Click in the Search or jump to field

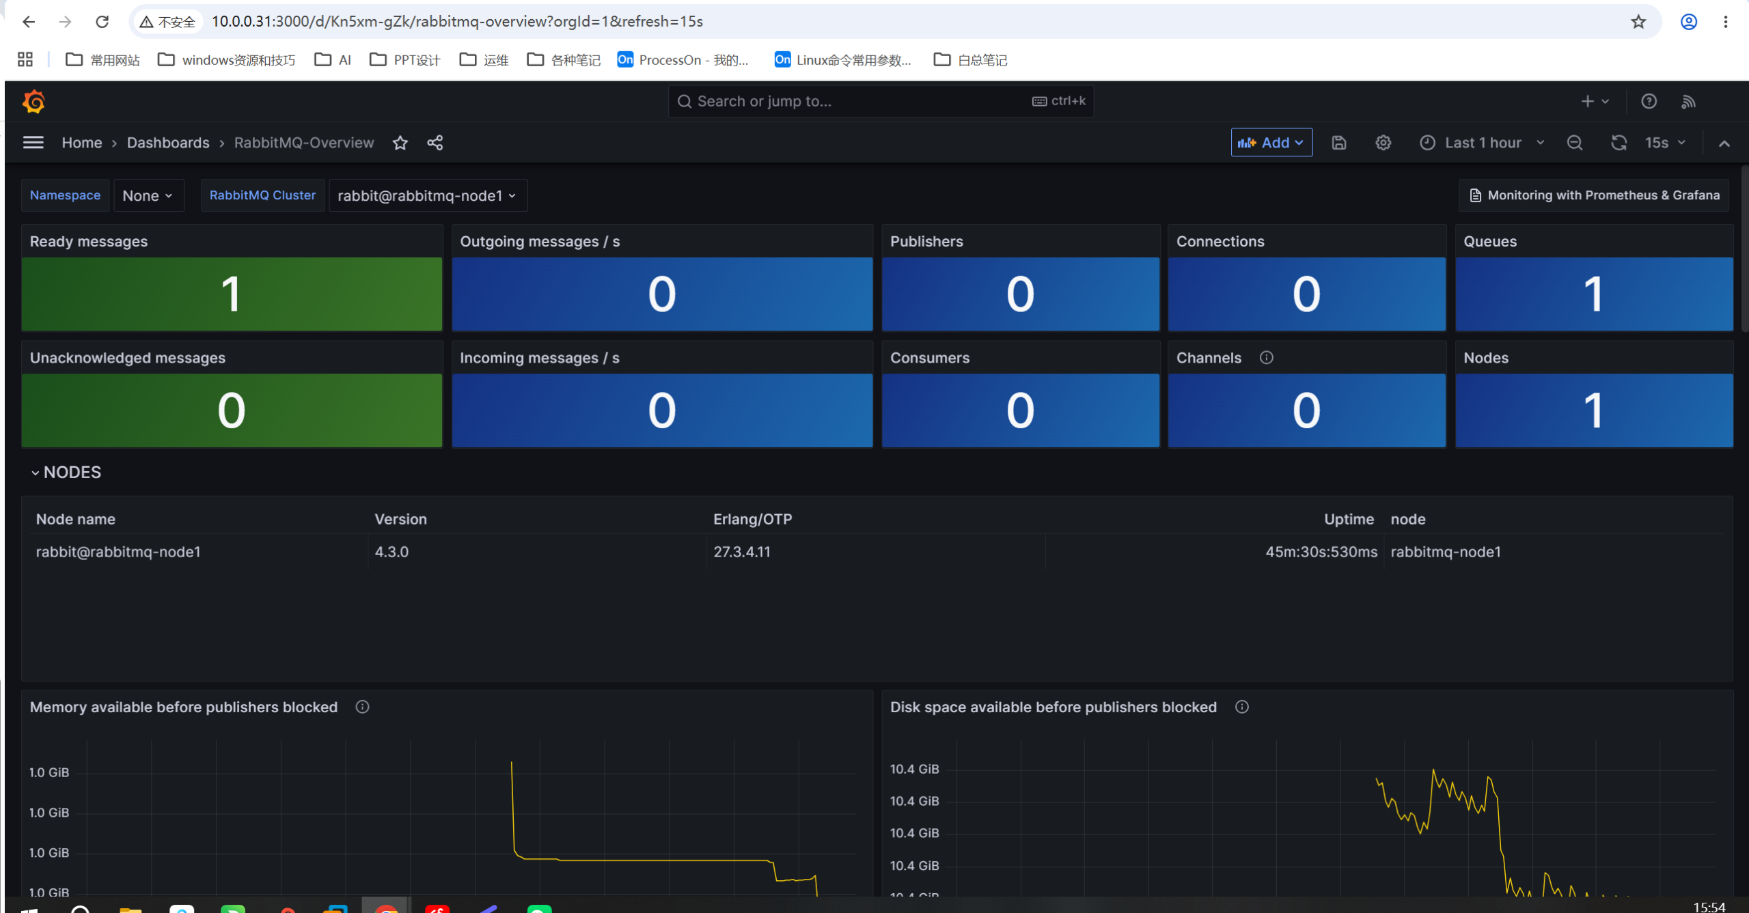881,101
